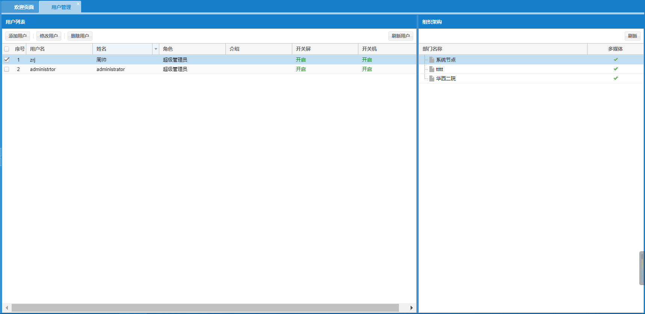The width and height of the screenshot is (645, 314).
Task: Click the 部门名称 column header
Action: [503, 49]
